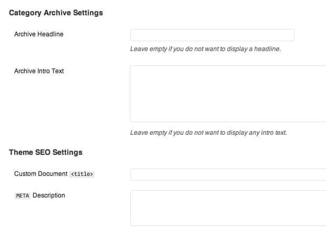Click the Archive Headline label
Screen dimensions: 326x237
pos(39,34)
